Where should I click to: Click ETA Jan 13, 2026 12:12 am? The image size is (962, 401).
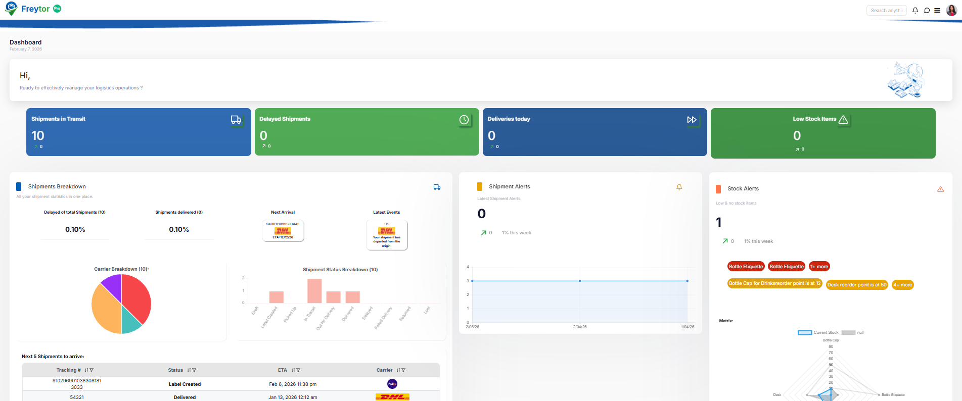coord(293,397)
